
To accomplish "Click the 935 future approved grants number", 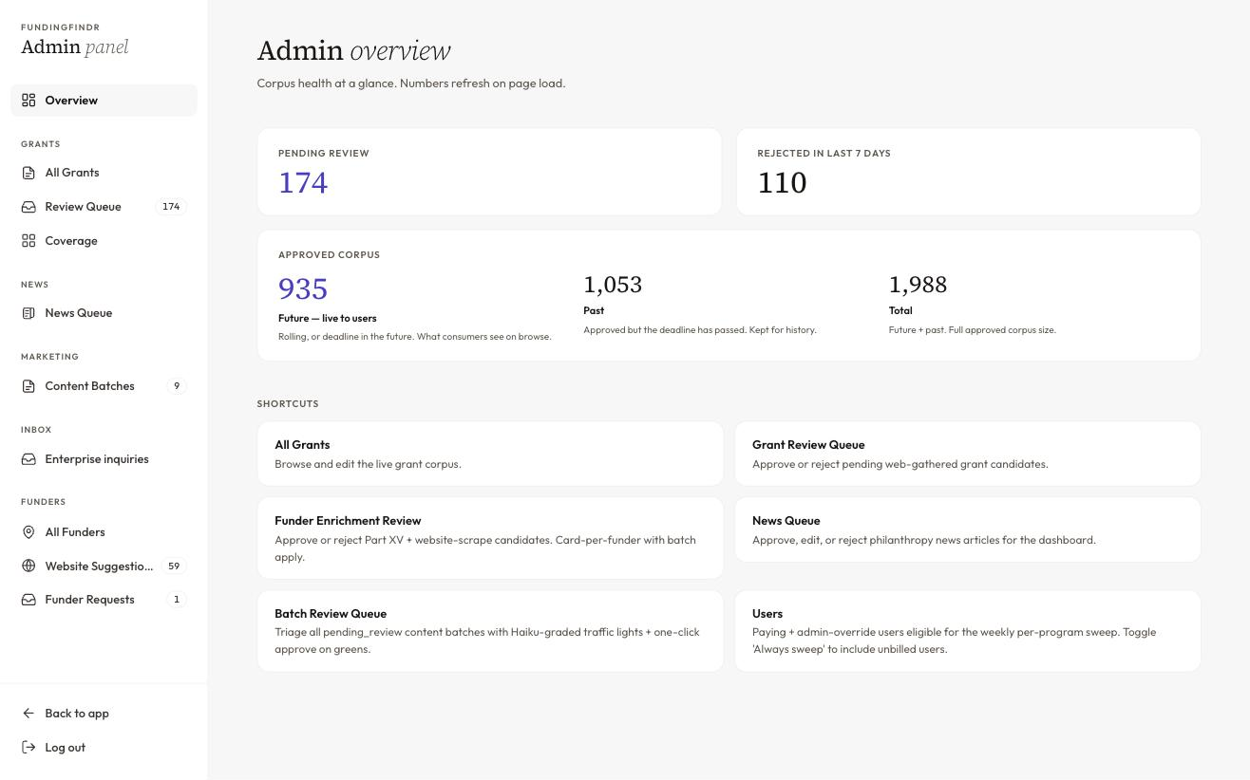I will (303, 289).
